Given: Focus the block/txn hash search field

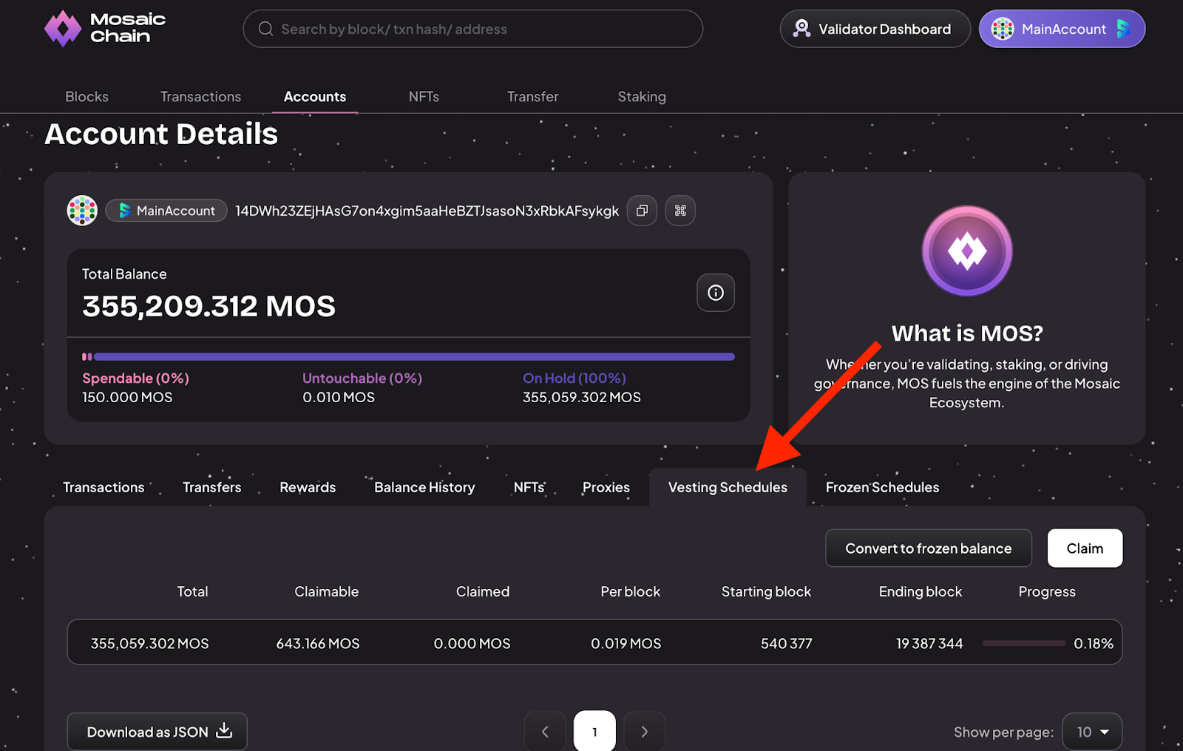Looking at the screenshot, I should [473, 29].
